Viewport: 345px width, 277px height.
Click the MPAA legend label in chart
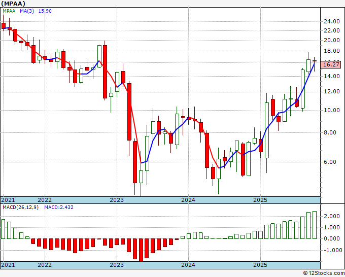tap(9, 11)
